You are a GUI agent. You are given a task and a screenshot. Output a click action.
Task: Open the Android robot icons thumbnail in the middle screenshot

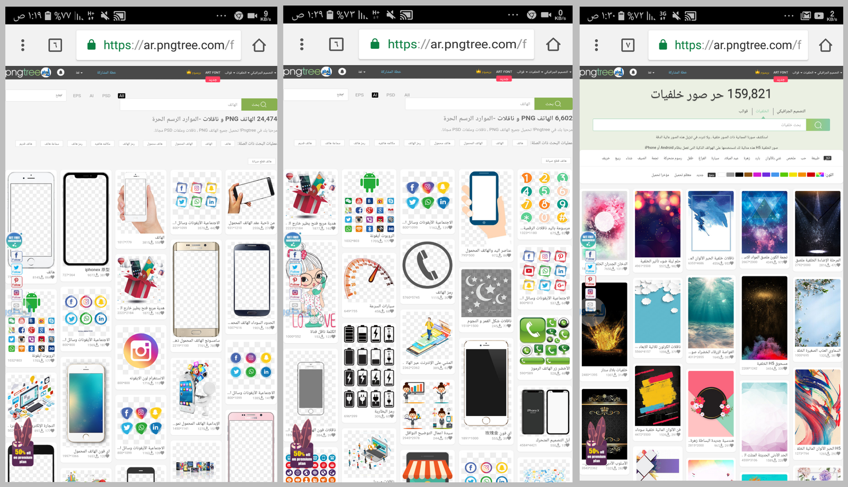369,202
